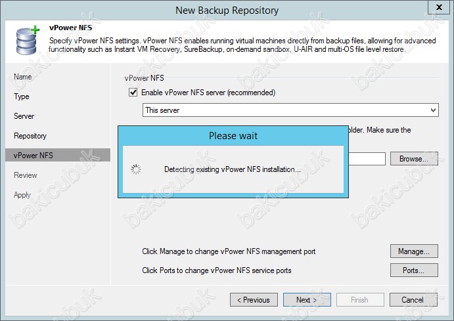Screen dimensions: 454x321
Task: Click the 'New Backup Repository' title bar text
Action: click(x=227, y=11)
